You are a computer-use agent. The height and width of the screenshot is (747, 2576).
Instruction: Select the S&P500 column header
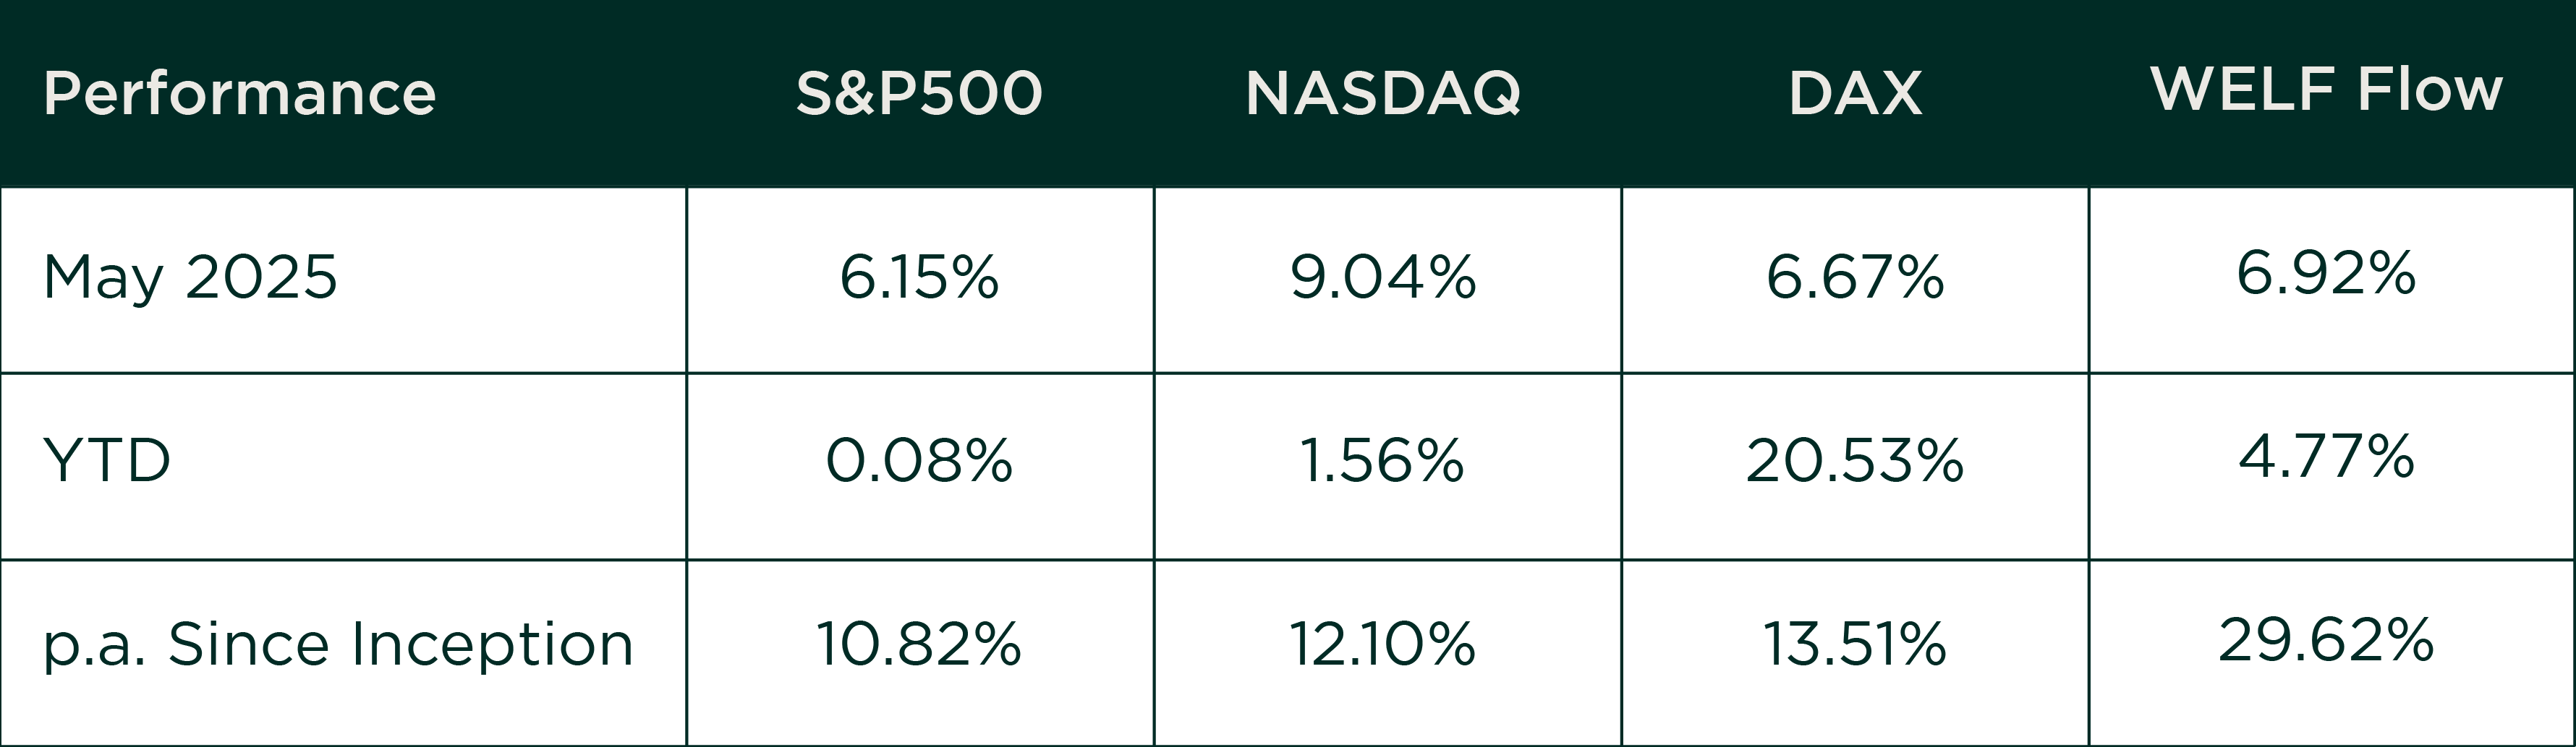click(919, 94)
